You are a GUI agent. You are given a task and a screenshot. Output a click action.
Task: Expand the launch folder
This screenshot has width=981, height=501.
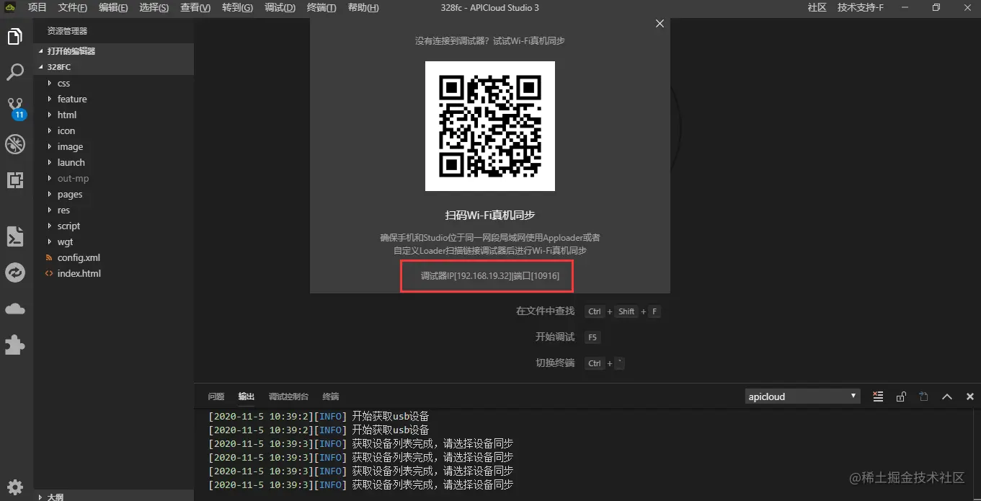coord(113,162)
